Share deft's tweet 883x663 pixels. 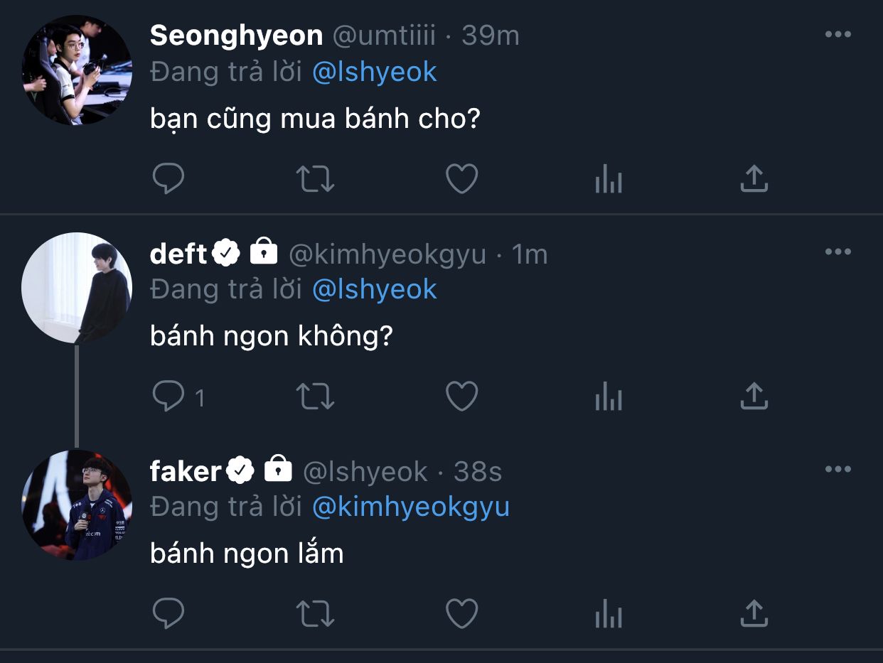click(754, 397)
